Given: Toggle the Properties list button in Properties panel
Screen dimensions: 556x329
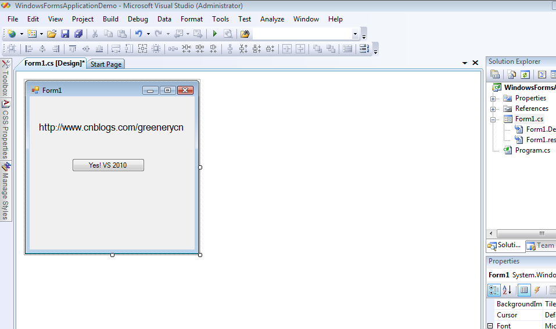Looking at the screenshot, I should (x=524, y=290).
